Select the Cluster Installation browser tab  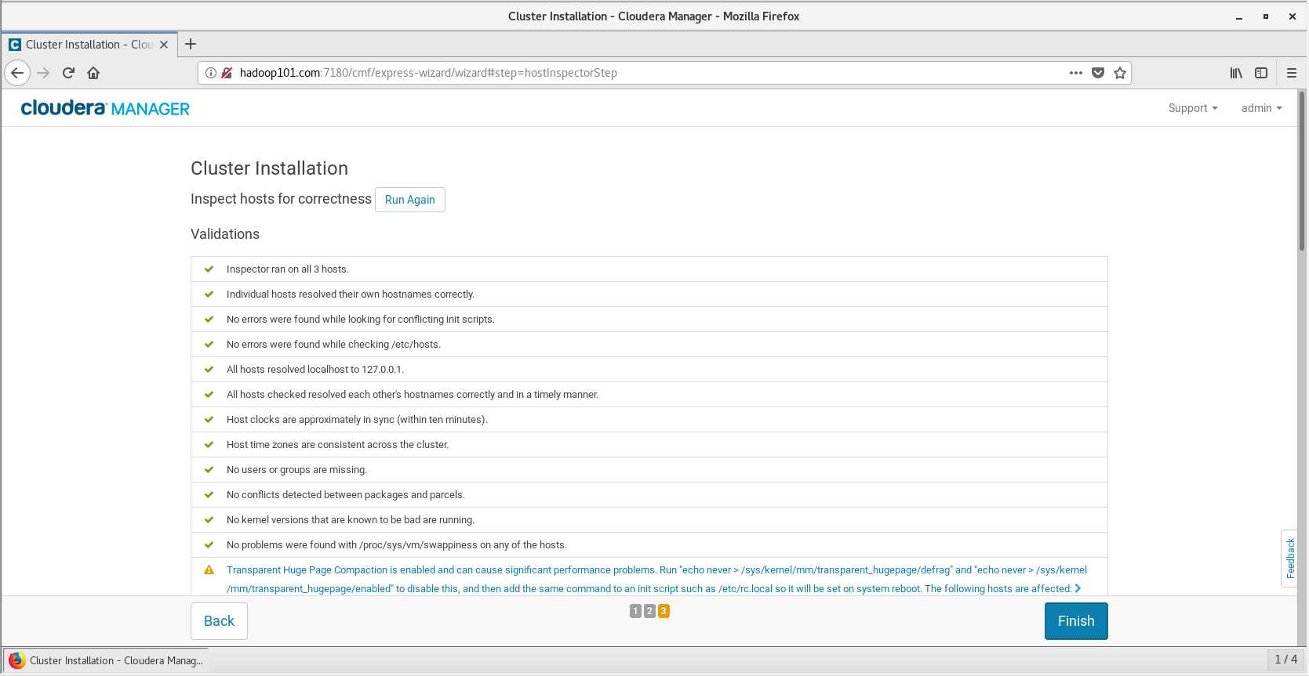pyautogui.click(x=89, y=45)
